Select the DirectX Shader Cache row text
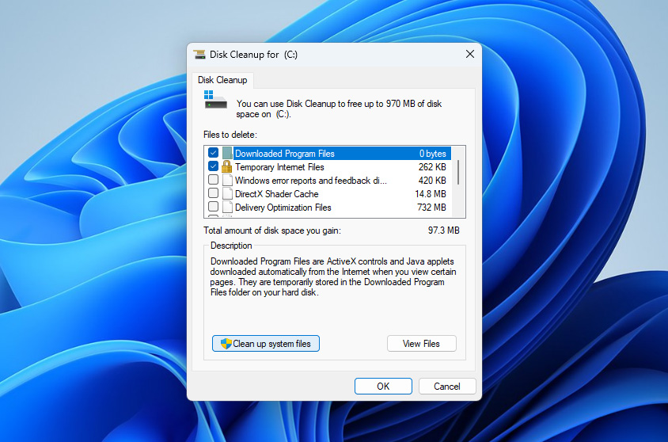The image size is (668, 442). click(x=276, y=194)
